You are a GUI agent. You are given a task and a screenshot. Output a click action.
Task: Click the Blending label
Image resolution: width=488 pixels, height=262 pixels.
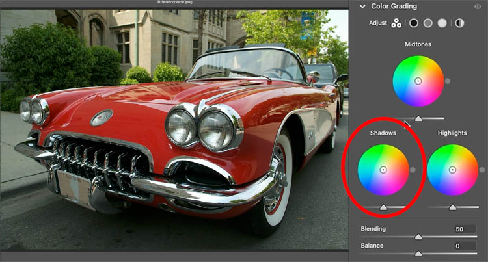point(373,229)
